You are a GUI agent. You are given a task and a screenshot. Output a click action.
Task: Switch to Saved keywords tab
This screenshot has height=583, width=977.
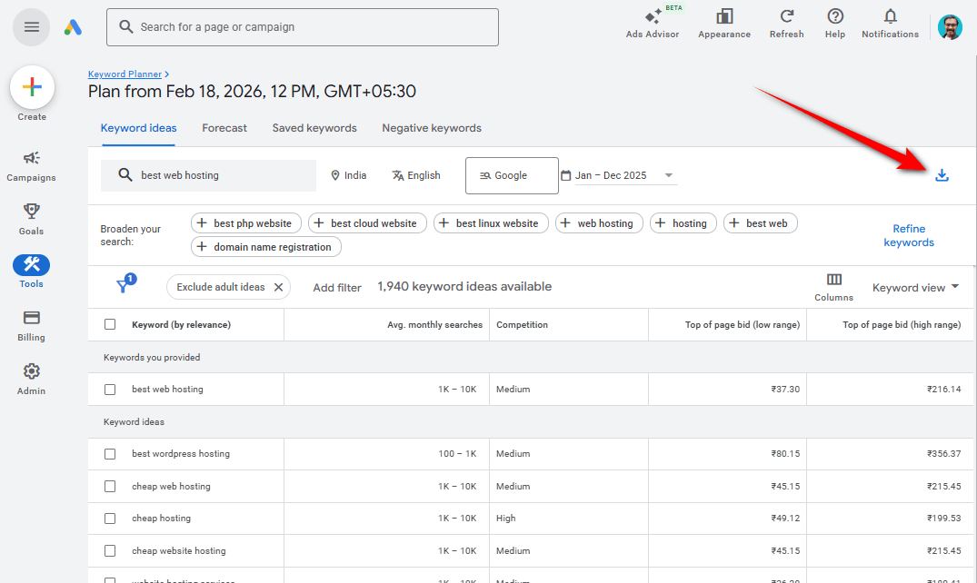[314, 128]
